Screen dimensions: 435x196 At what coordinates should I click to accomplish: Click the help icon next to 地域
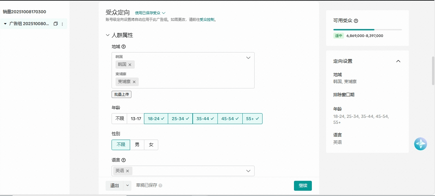[123, 47]
